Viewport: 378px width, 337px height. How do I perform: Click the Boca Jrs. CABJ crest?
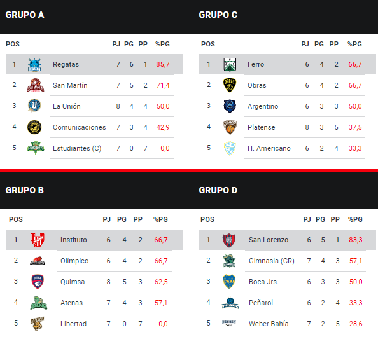coord(229,282)
